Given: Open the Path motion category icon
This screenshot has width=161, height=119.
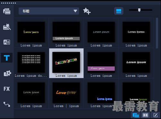Looking at the screenshot, I should tap(7, 104).
